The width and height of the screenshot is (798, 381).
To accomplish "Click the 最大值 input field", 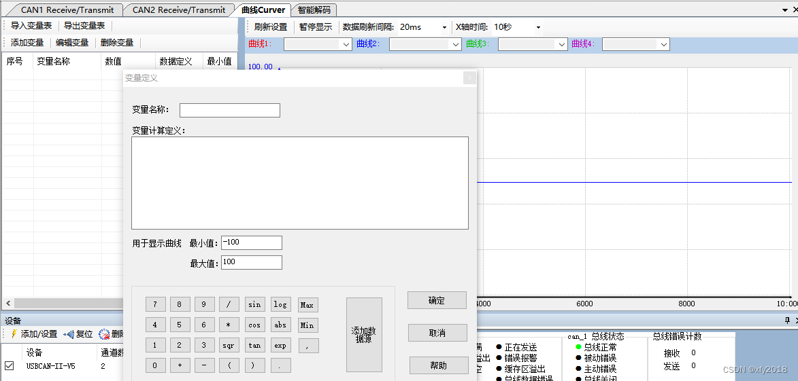I will pos(252,263).
